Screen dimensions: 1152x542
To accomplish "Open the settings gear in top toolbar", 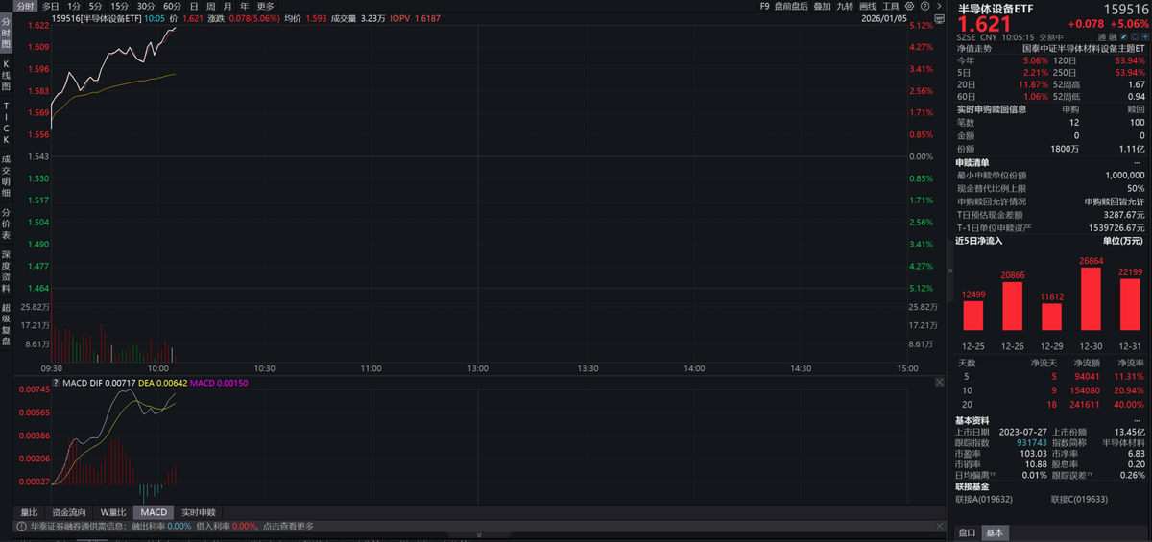I will (911, 6).
